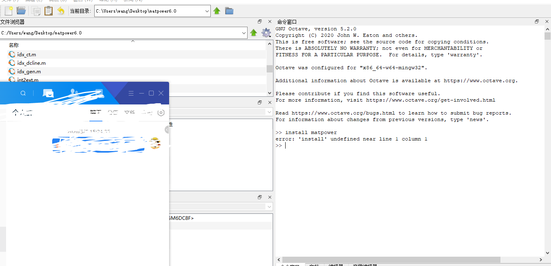
Task: Open hamburger menu in chat window
Action: tap(131, 93)
